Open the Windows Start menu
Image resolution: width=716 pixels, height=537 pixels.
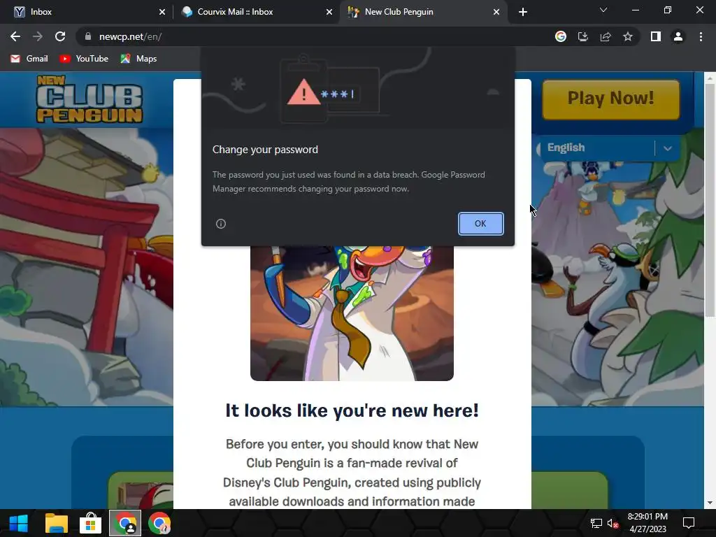18,523
